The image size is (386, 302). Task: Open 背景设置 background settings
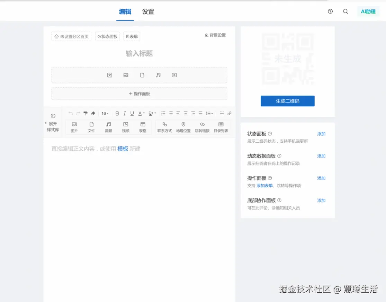coord(215,35)
